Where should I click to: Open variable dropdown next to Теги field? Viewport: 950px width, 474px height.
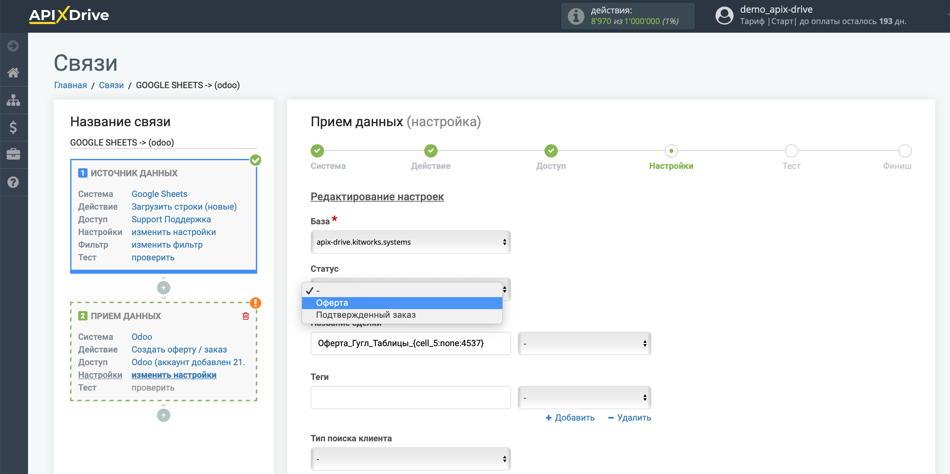tap(584, 397)
